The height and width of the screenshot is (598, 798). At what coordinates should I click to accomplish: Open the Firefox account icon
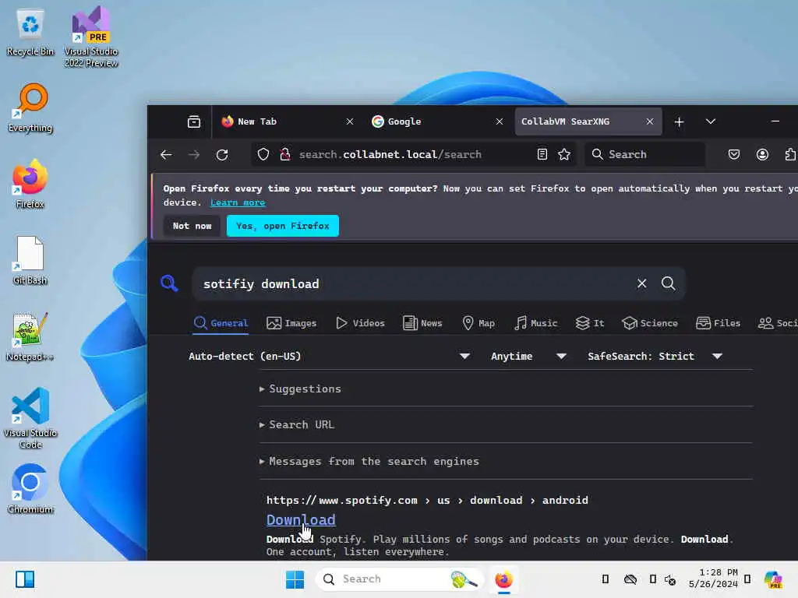pos(762,155)
